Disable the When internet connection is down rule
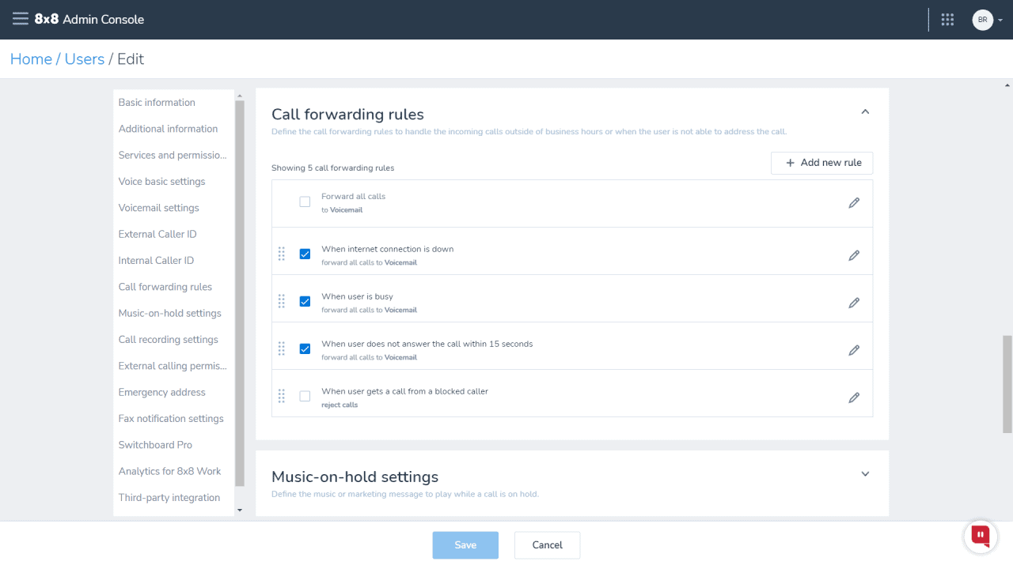The image size is (1013, 569). point(305,254)
